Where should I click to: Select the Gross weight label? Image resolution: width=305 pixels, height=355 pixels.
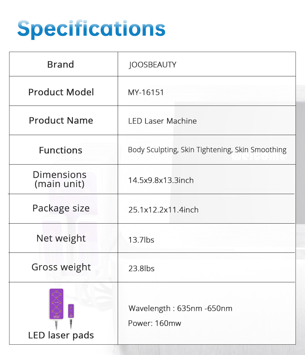(x=61, y=267)
